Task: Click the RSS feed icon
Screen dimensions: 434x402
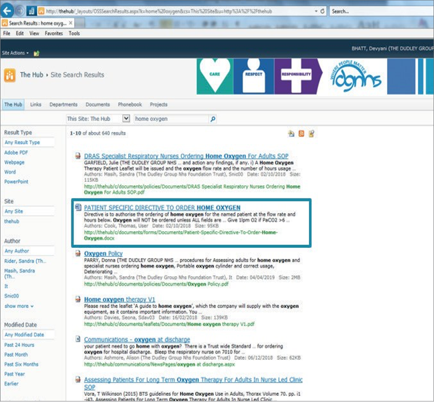Action: coord(301,134)
